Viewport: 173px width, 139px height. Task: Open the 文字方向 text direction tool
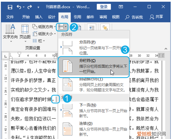coord(10,31)
